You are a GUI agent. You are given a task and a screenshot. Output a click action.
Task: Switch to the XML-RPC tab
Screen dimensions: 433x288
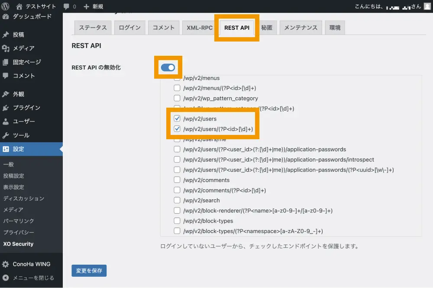(200, 28)
